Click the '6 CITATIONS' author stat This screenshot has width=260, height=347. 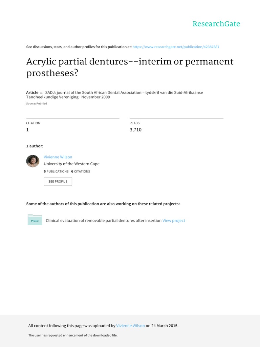click(81, 171)
